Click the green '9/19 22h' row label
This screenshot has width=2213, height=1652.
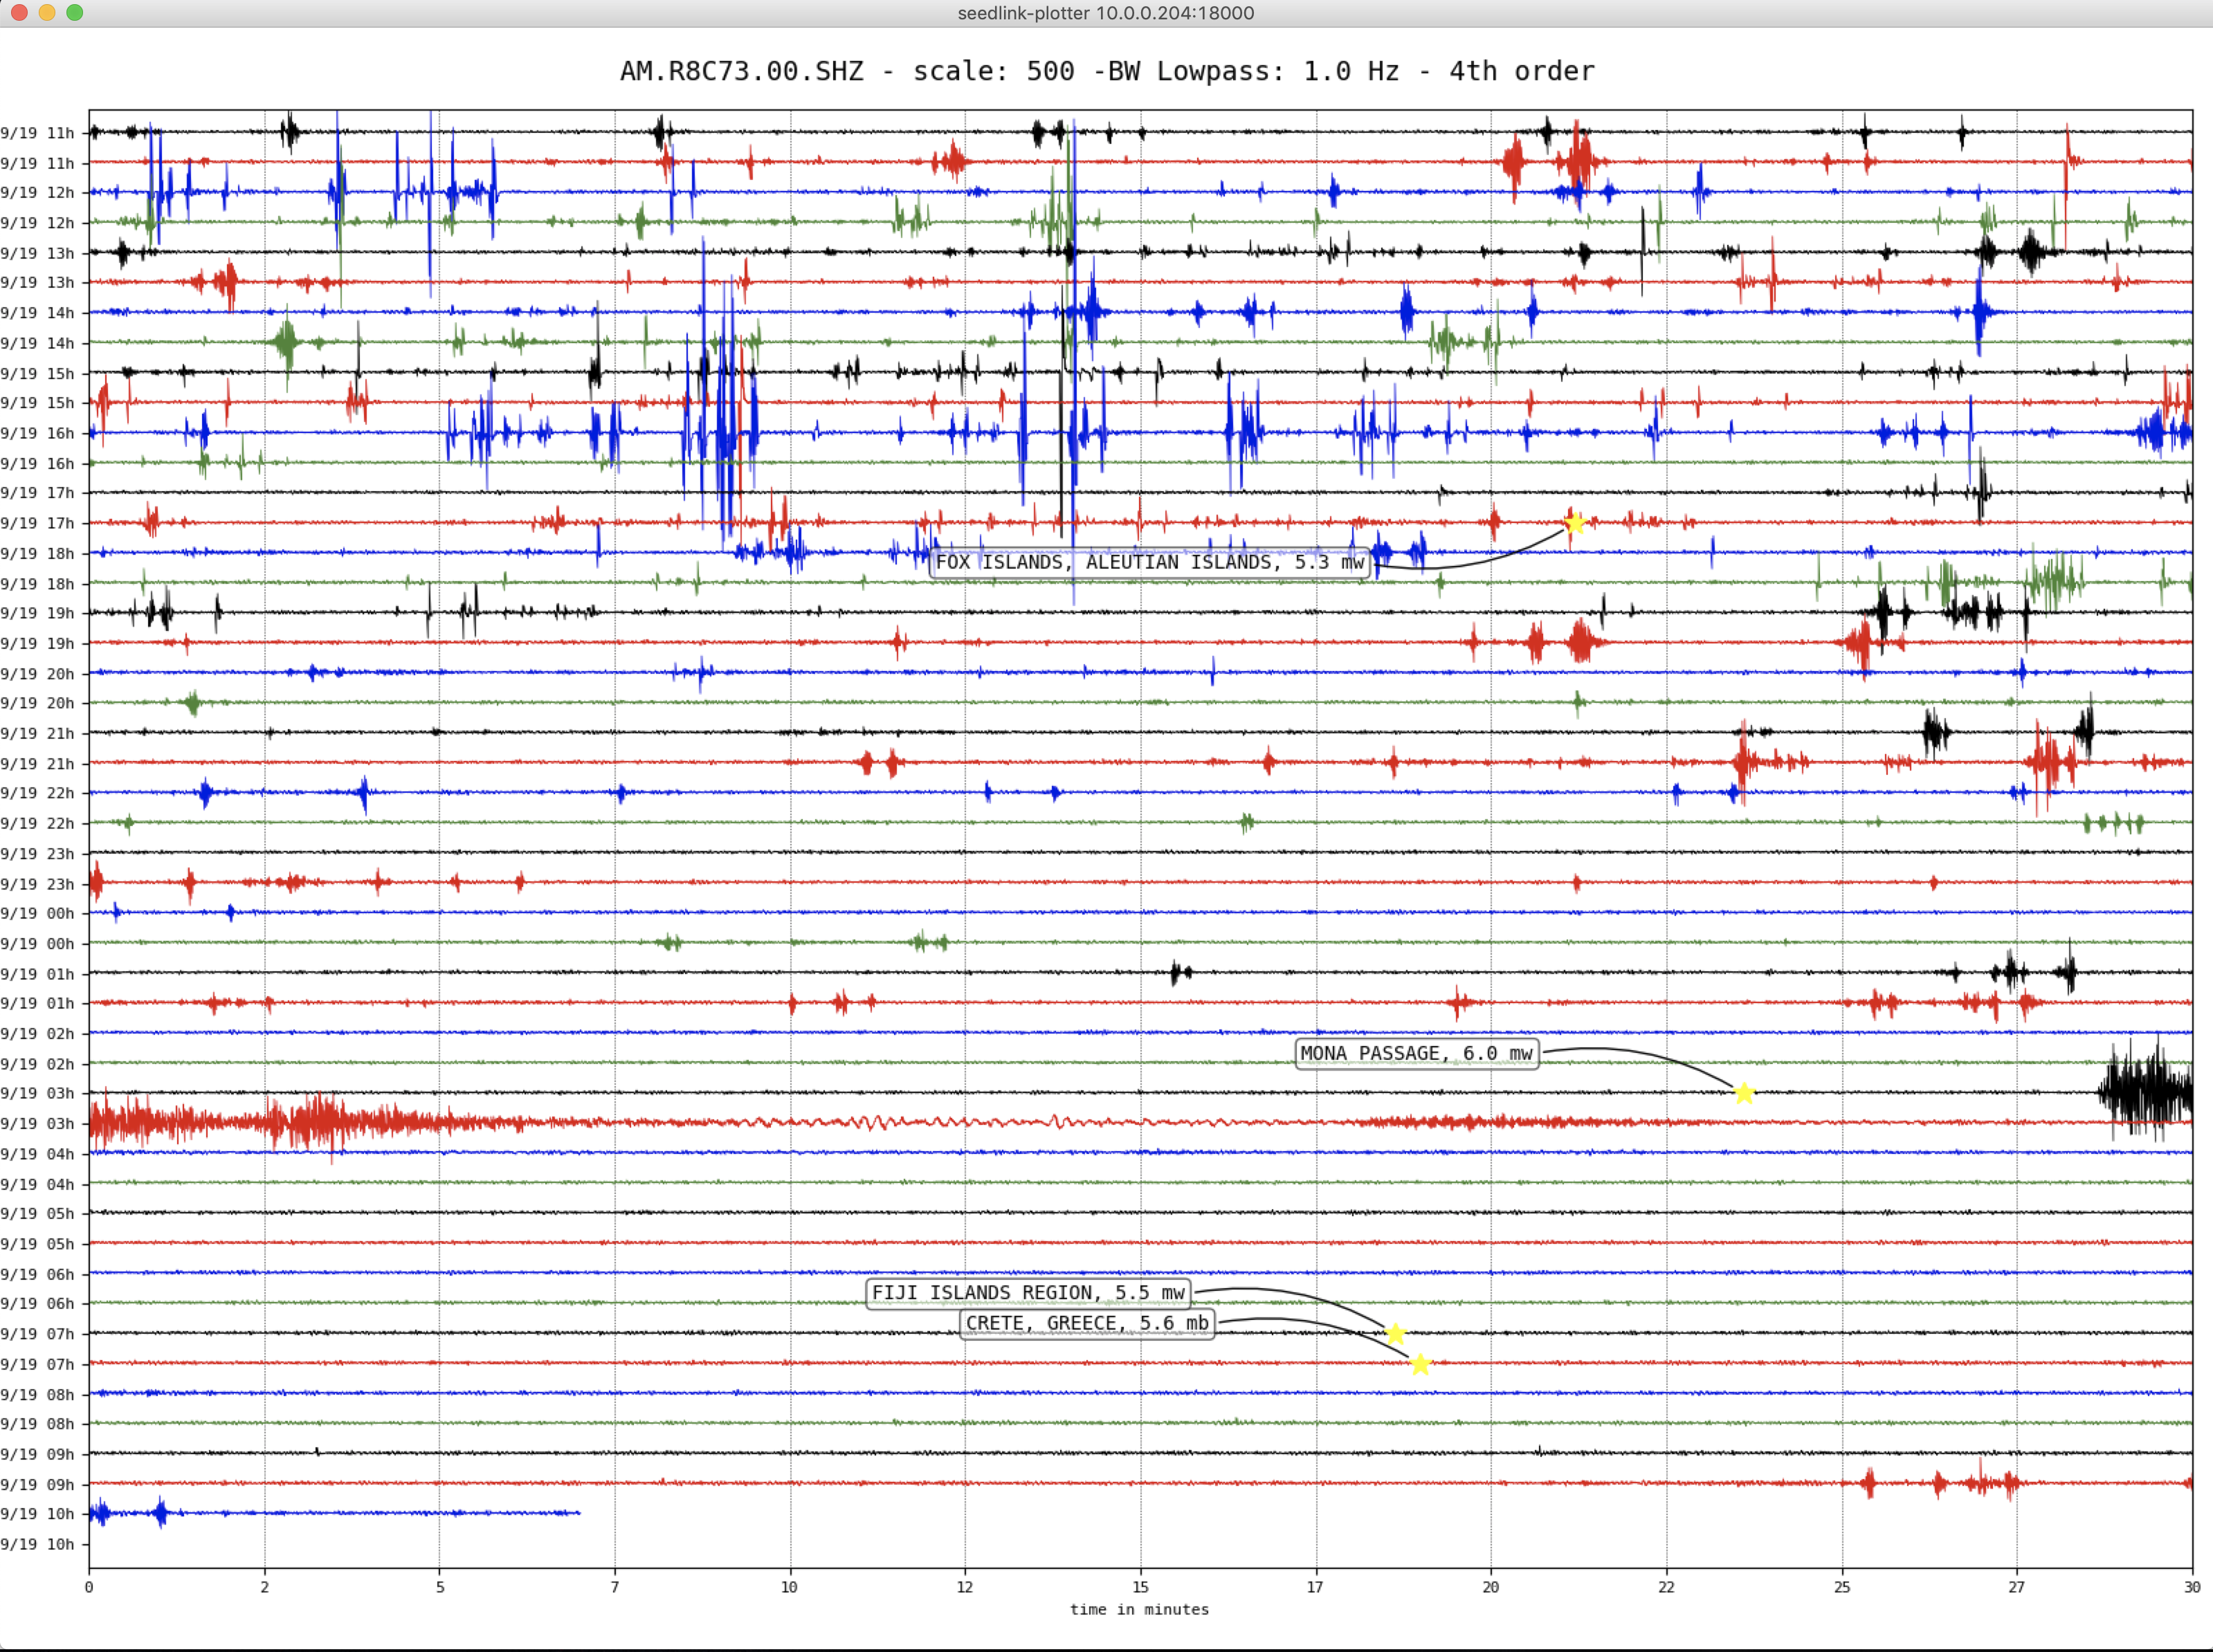pos(38,823)
